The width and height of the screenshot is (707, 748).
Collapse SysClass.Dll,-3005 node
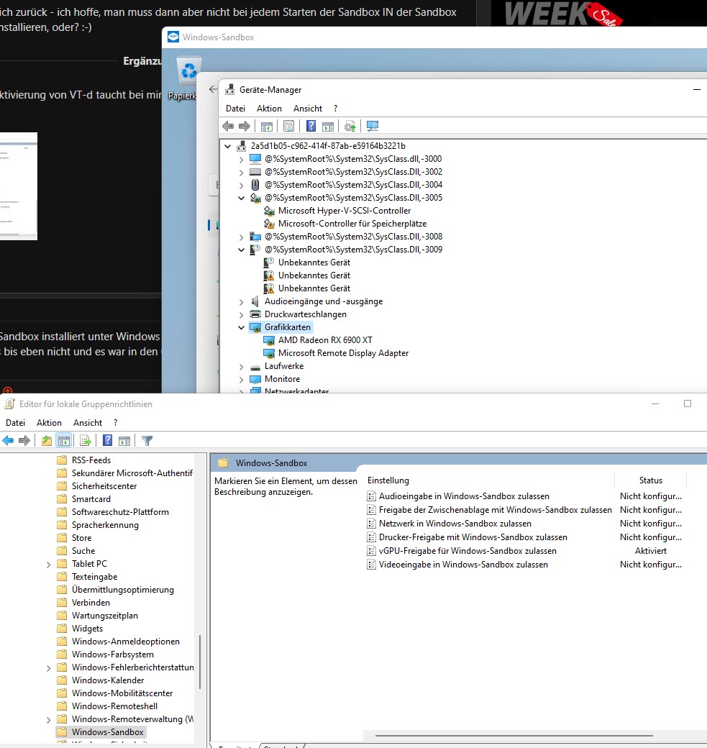(241, 198)
